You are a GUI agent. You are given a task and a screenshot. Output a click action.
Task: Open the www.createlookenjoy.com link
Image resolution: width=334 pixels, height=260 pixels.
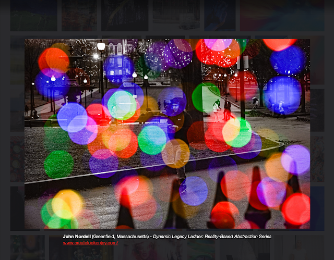[90, 243]
